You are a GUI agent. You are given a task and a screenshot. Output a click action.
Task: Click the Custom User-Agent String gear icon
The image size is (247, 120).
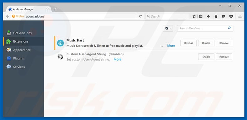click(x=60, y=56)
